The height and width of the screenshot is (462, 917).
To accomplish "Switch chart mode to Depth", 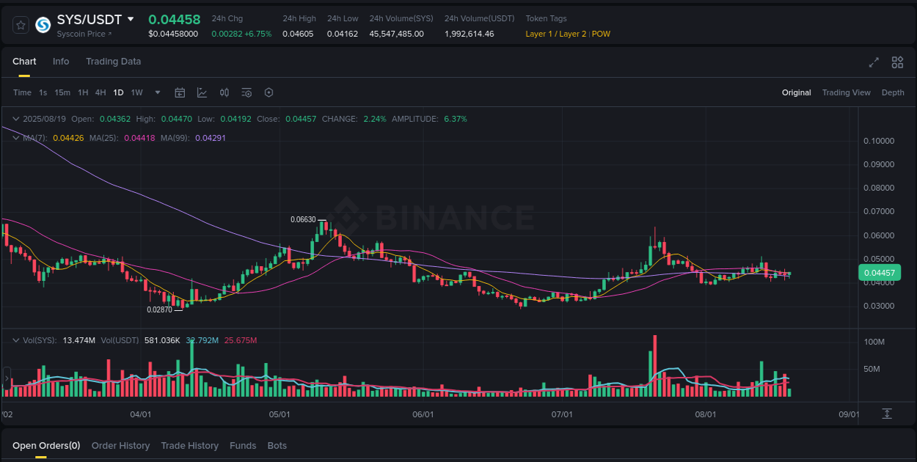I will 893,92.
